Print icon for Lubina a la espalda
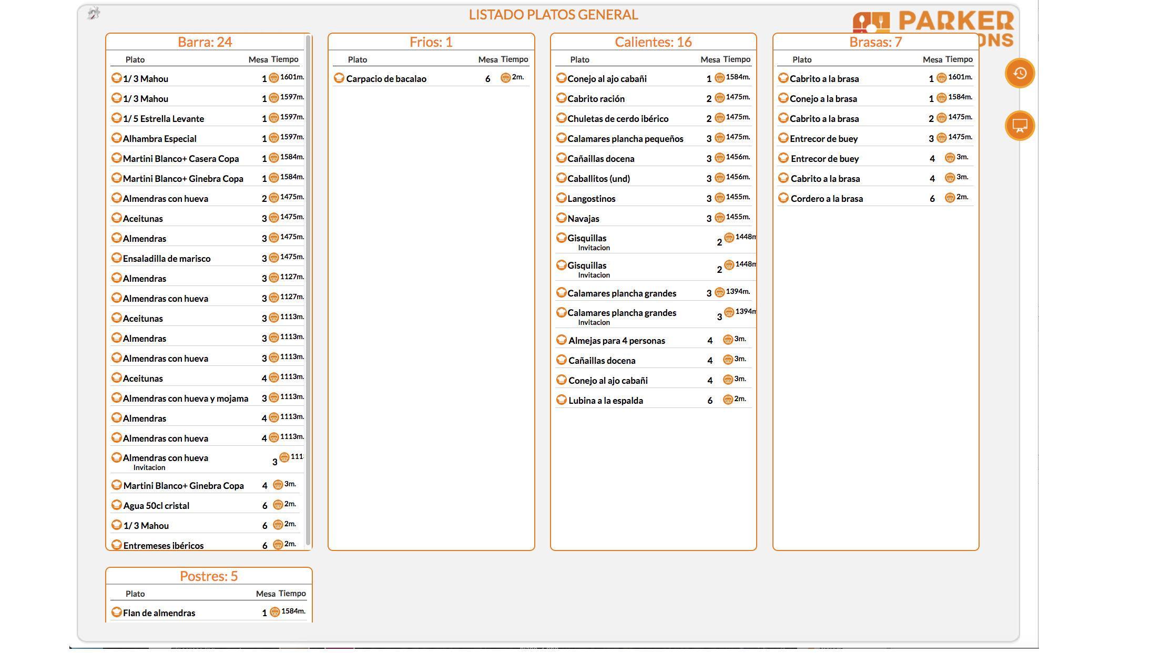The width and height of the screenshot is (1161, 653). 728,400
